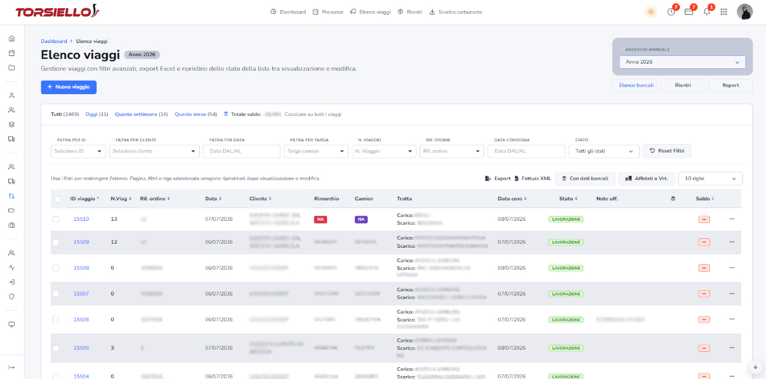
Task: Open the apps grid icon
Action: point(724,12)
